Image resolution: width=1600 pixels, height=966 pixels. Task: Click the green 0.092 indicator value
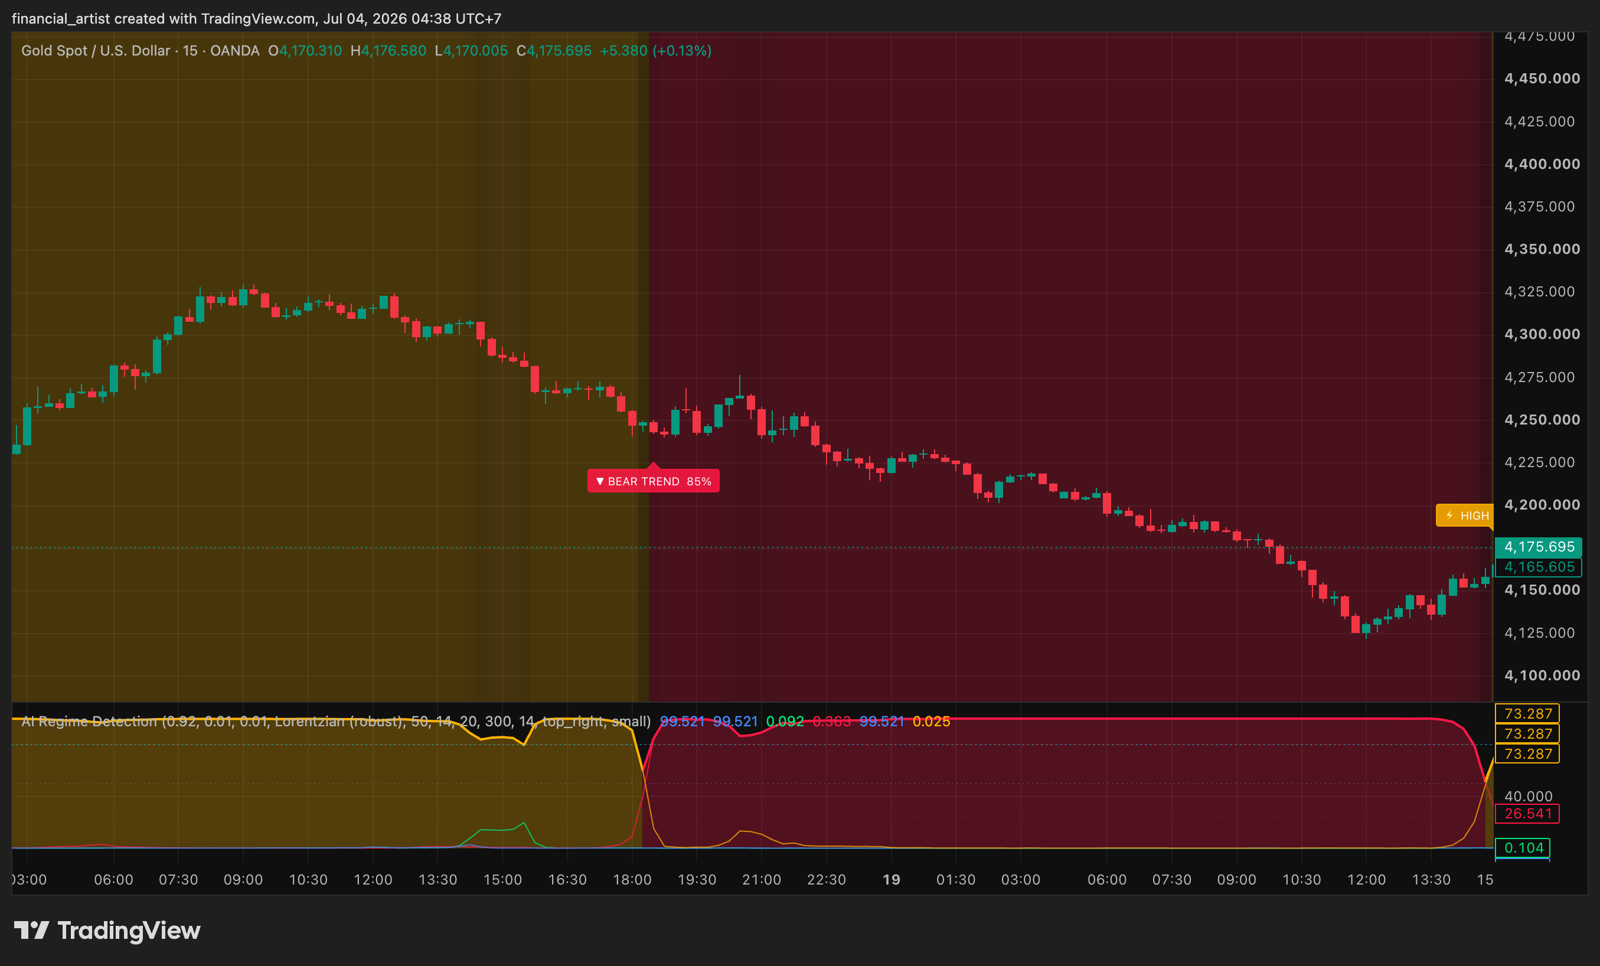(x=785, y=721)
